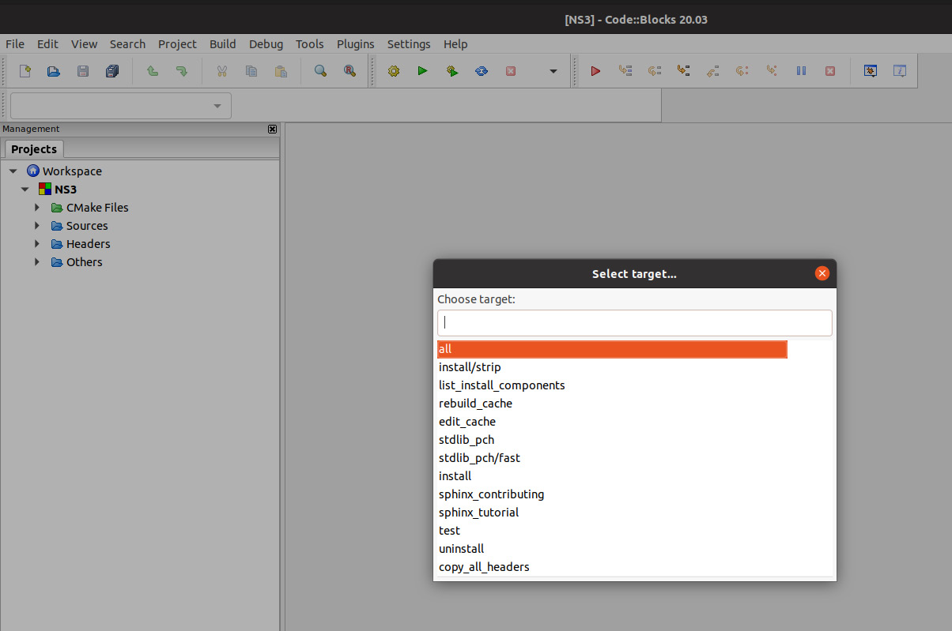Click the Run to cursor debug icon
This screenshot has width=952, height=631.
(625, 71)
